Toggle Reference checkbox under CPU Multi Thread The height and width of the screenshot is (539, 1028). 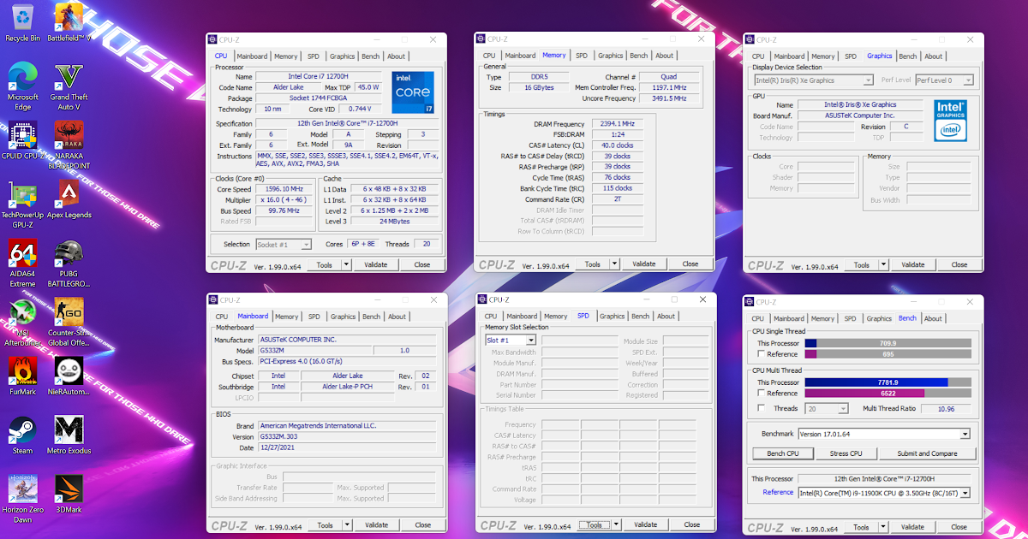click(761, 393)
